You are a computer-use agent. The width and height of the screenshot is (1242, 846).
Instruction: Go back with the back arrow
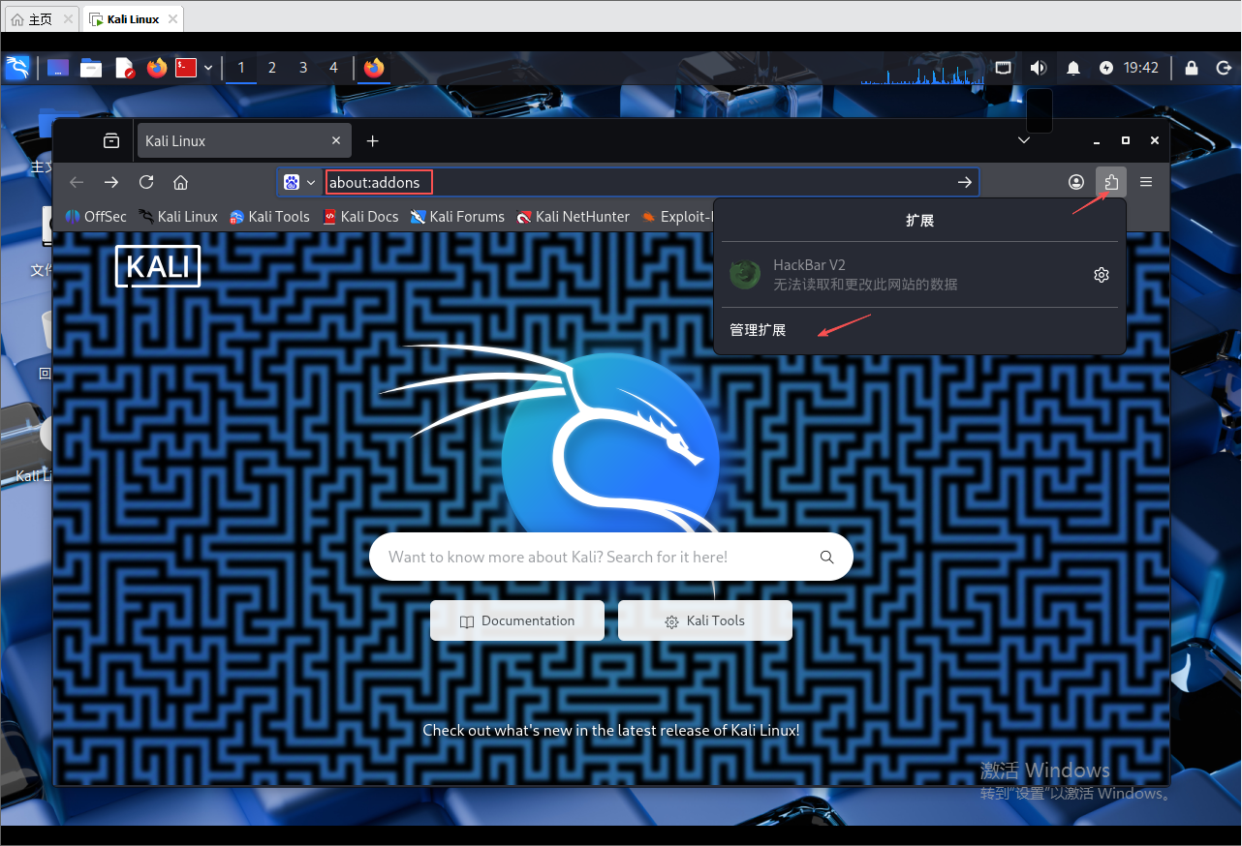(x=77, y=182)
